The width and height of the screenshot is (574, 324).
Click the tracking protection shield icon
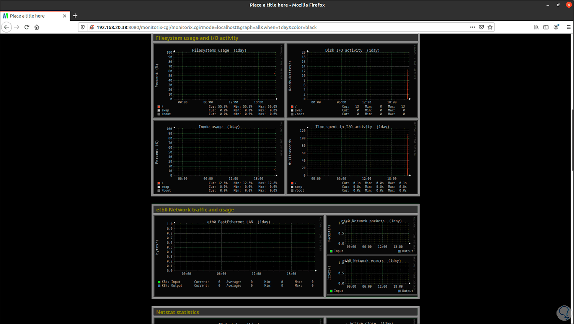pos(83,27)
